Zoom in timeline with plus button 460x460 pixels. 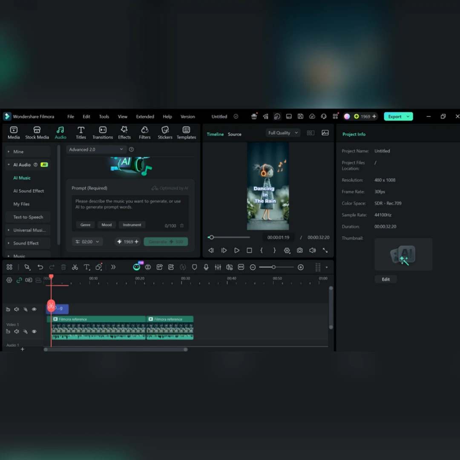click(301, 267)
